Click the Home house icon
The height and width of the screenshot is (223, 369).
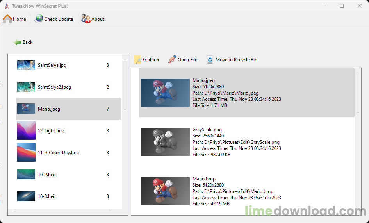pos(7,19)
